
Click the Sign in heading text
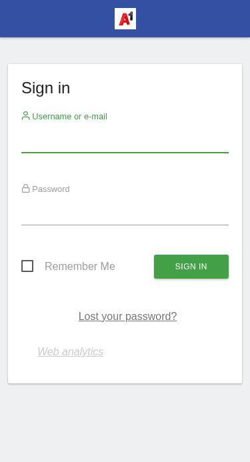[x=46, y=88]
